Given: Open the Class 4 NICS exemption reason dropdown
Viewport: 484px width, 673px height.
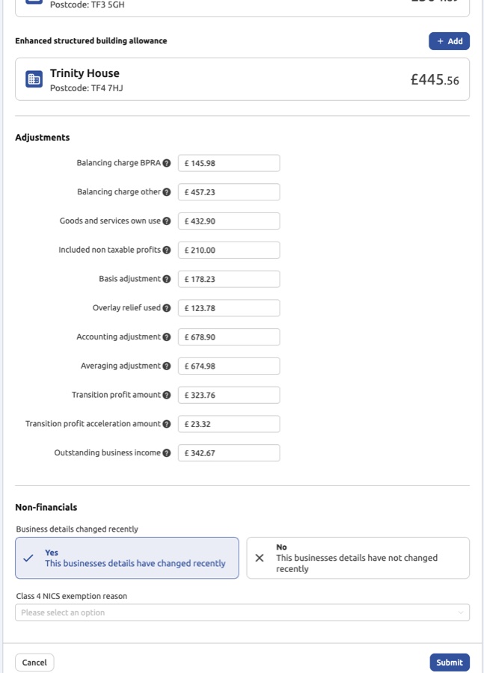Looking at the screenshot, I should (x=242, y=612).
